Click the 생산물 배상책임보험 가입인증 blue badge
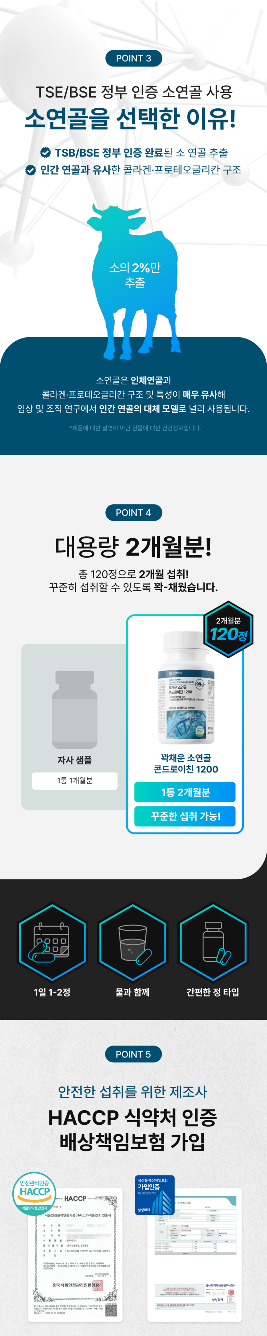The width and height of the screenshot is (267, 1336). (x=154, y=1195)
